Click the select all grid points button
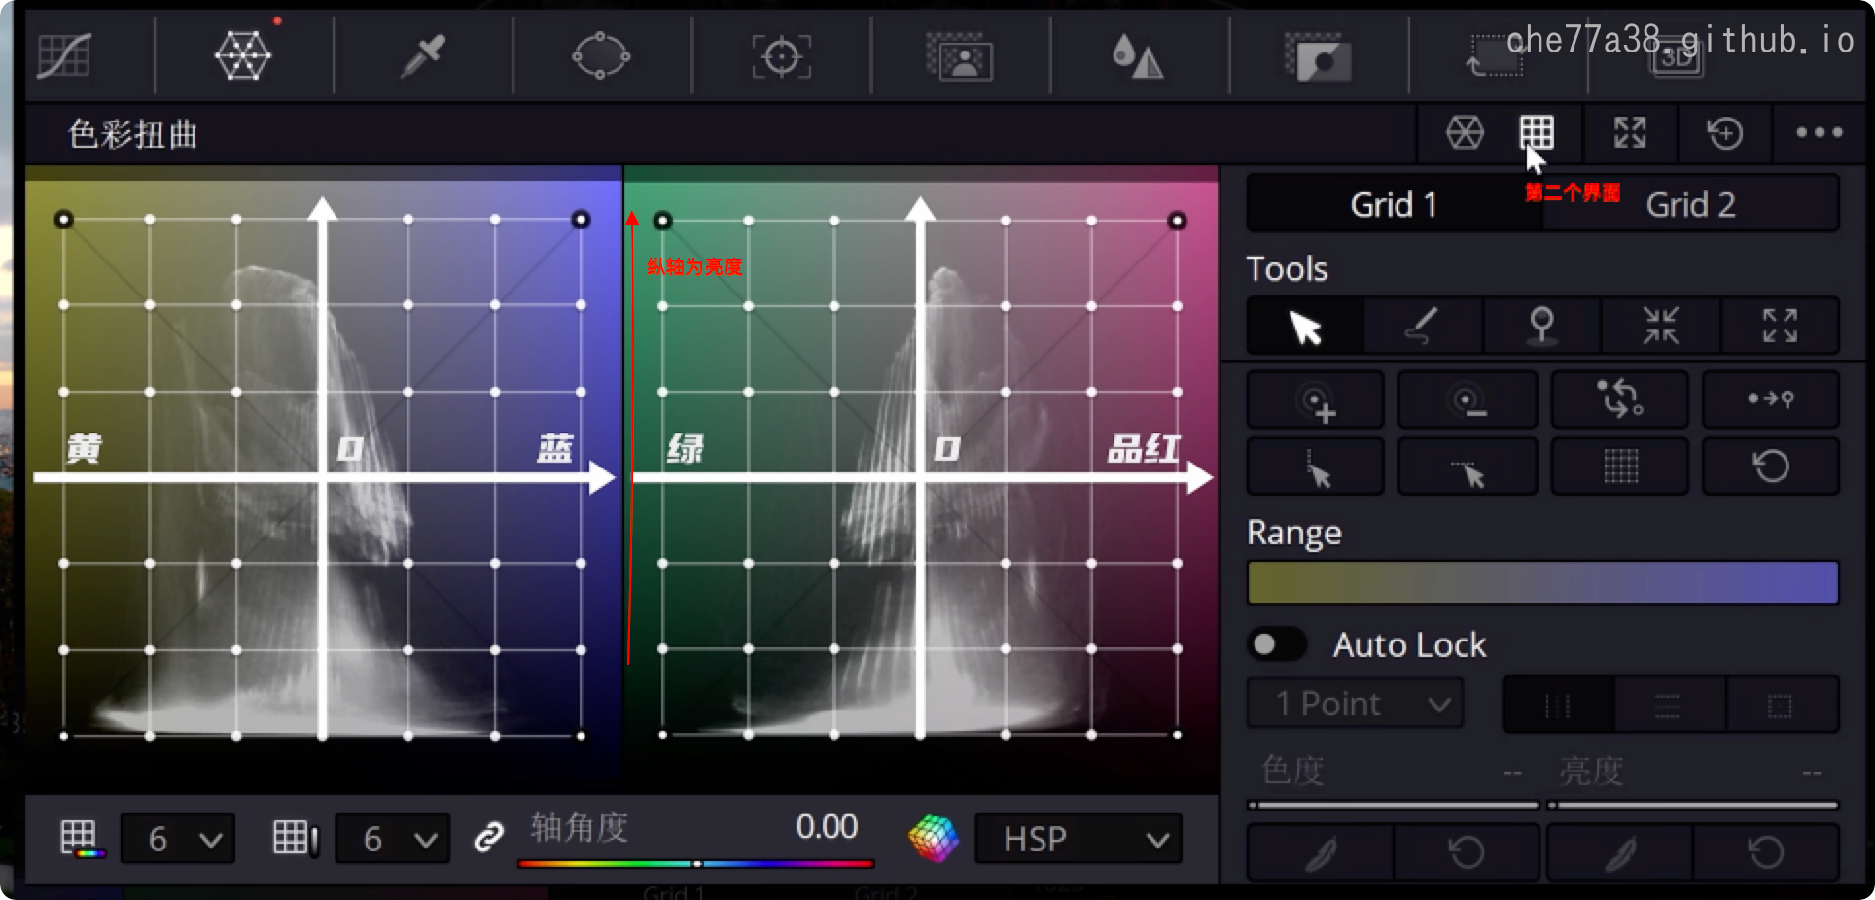1875x900 pixels. 1619,467
